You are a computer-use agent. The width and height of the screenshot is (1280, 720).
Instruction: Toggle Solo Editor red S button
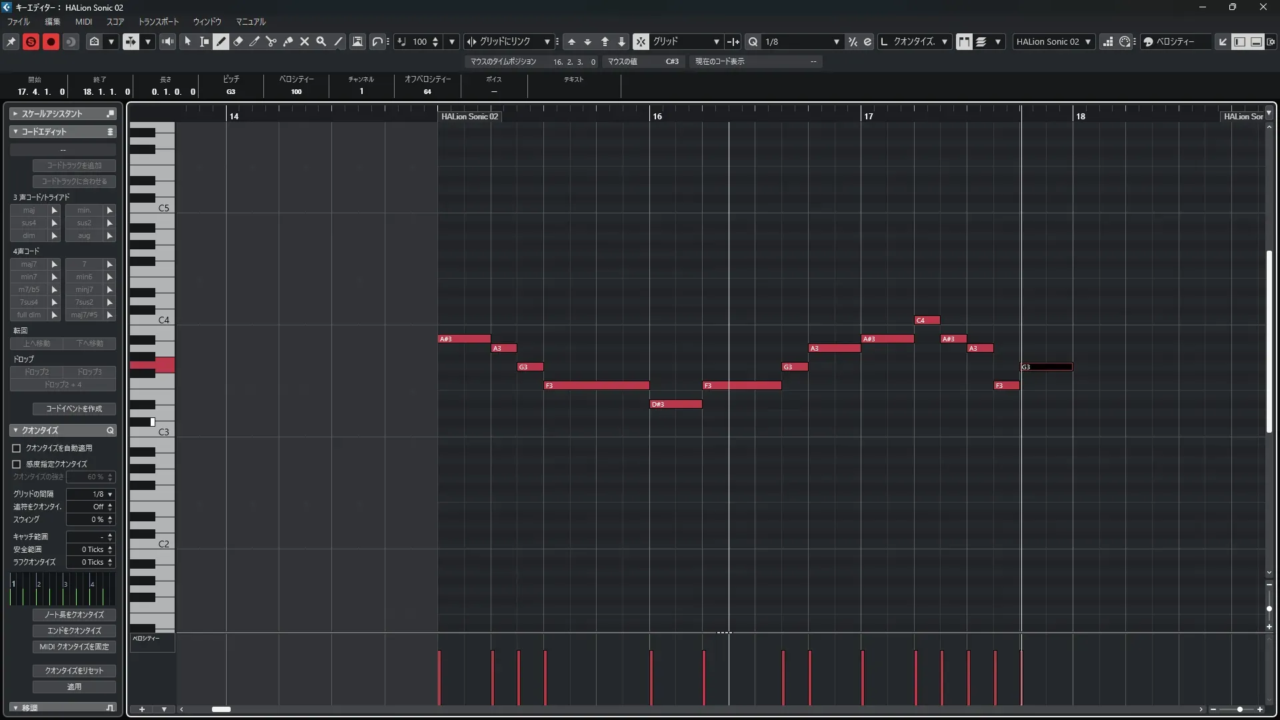point(31,41)
